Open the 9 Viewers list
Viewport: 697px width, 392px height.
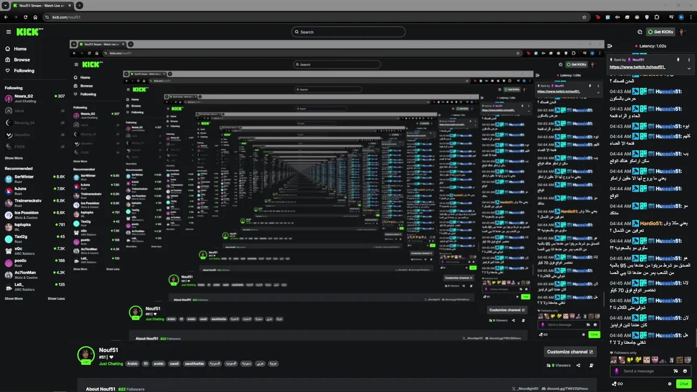pyautogui.click(x=559, y=365)
